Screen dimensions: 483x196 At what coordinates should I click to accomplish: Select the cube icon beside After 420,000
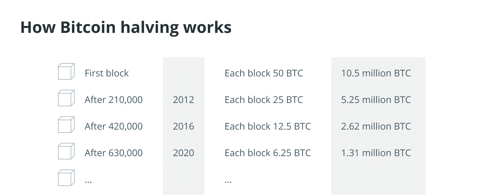[x=66, y=125]
